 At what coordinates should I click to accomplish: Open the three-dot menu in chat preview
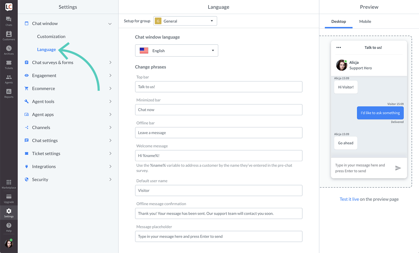(x=338, y=48)
